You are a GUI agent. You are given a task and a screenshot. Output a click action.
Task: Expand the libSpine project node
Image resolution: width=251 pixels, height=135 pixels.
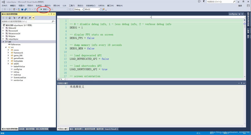[3, 36]
